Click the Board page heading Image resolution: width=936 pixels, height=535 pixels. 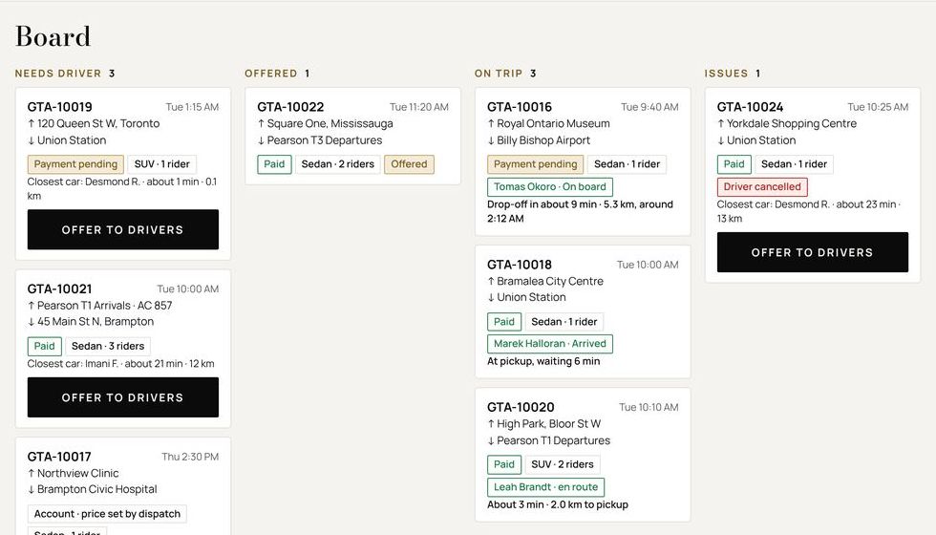pos(53,36)
